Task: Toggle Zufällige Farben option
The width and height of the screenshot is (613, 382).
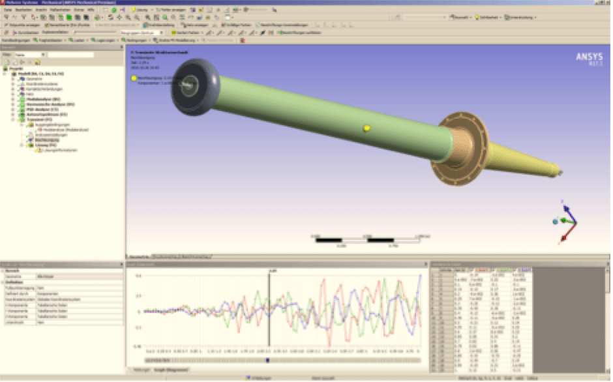Action: click(236, 25)
